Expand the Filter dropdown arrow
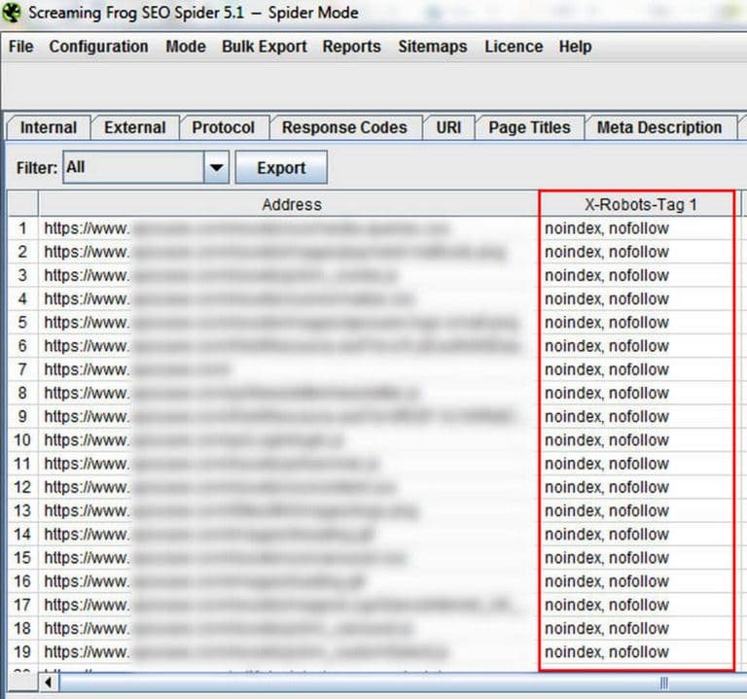747x699 pixels. pos(216,168)
